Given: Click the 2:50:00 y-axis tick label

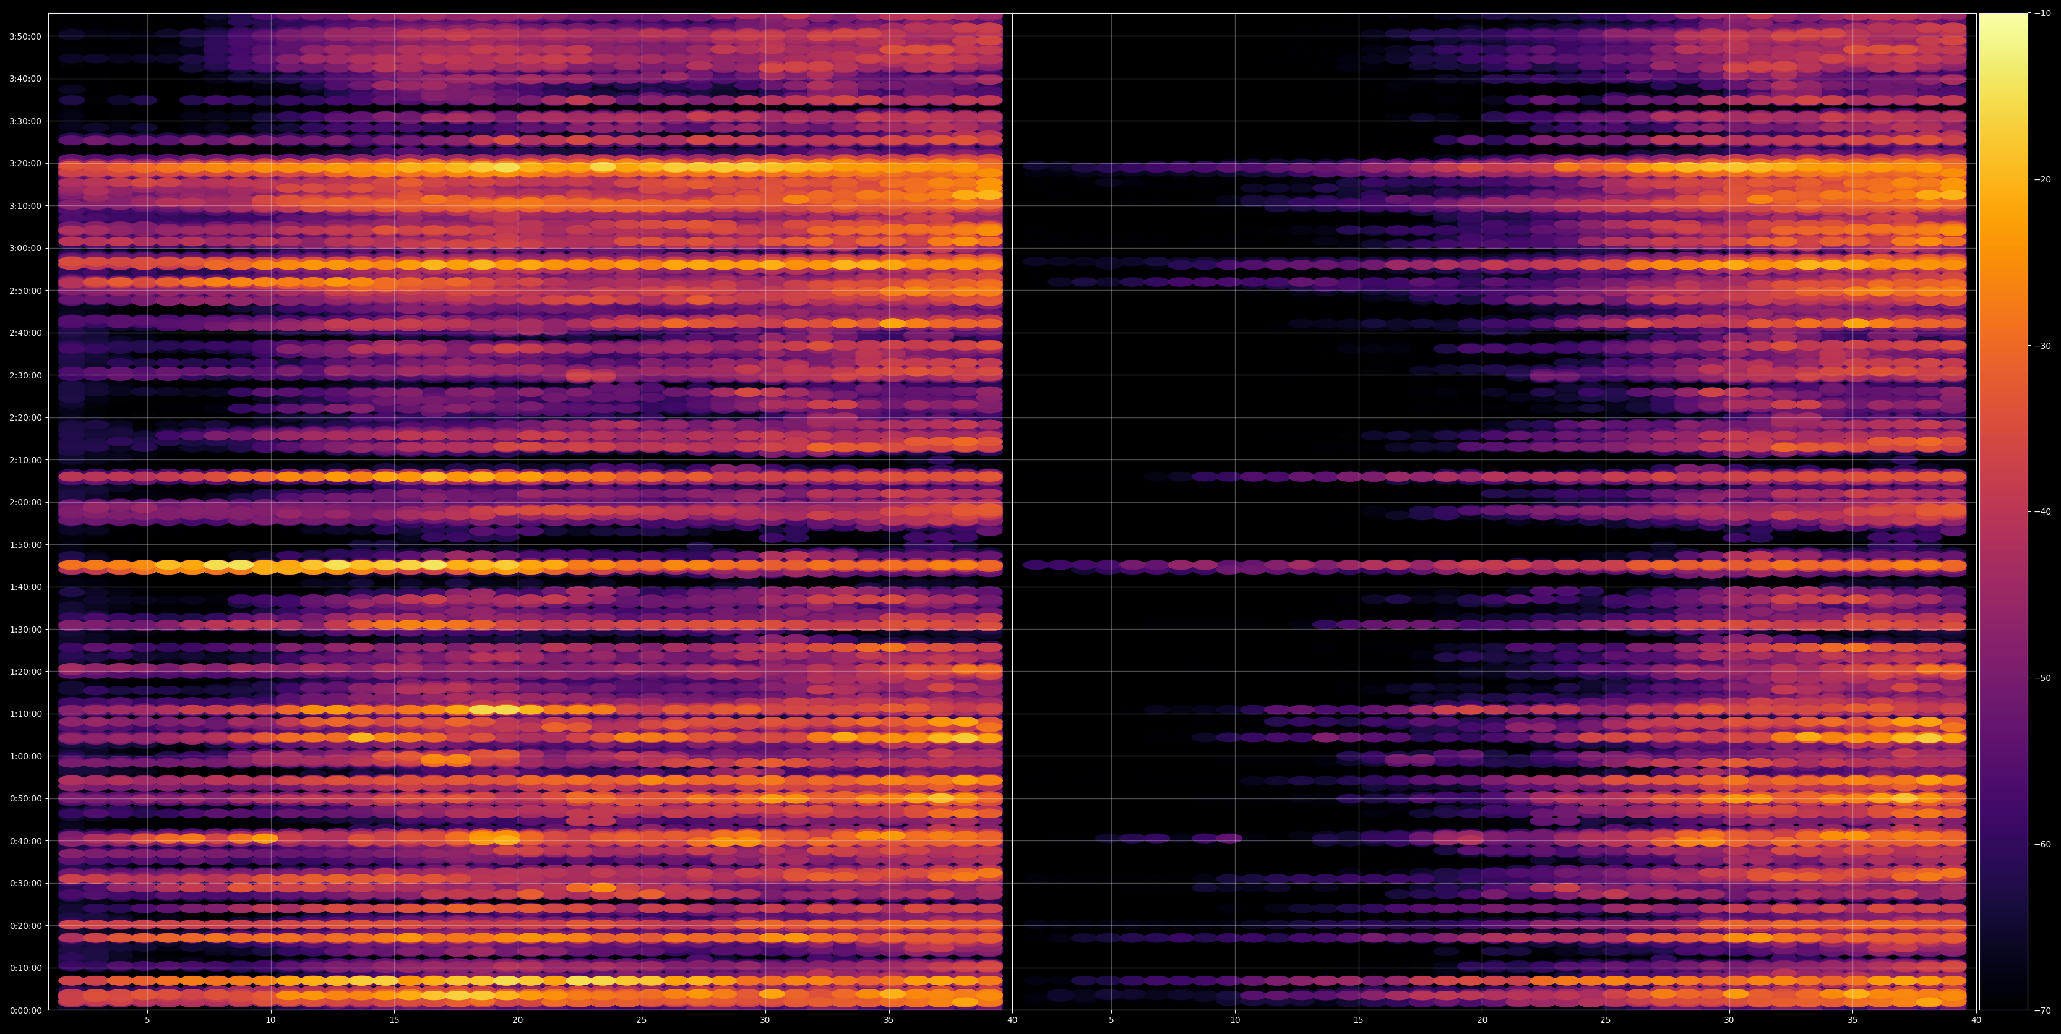Looking at the screenshot, I should pos(24,290).
